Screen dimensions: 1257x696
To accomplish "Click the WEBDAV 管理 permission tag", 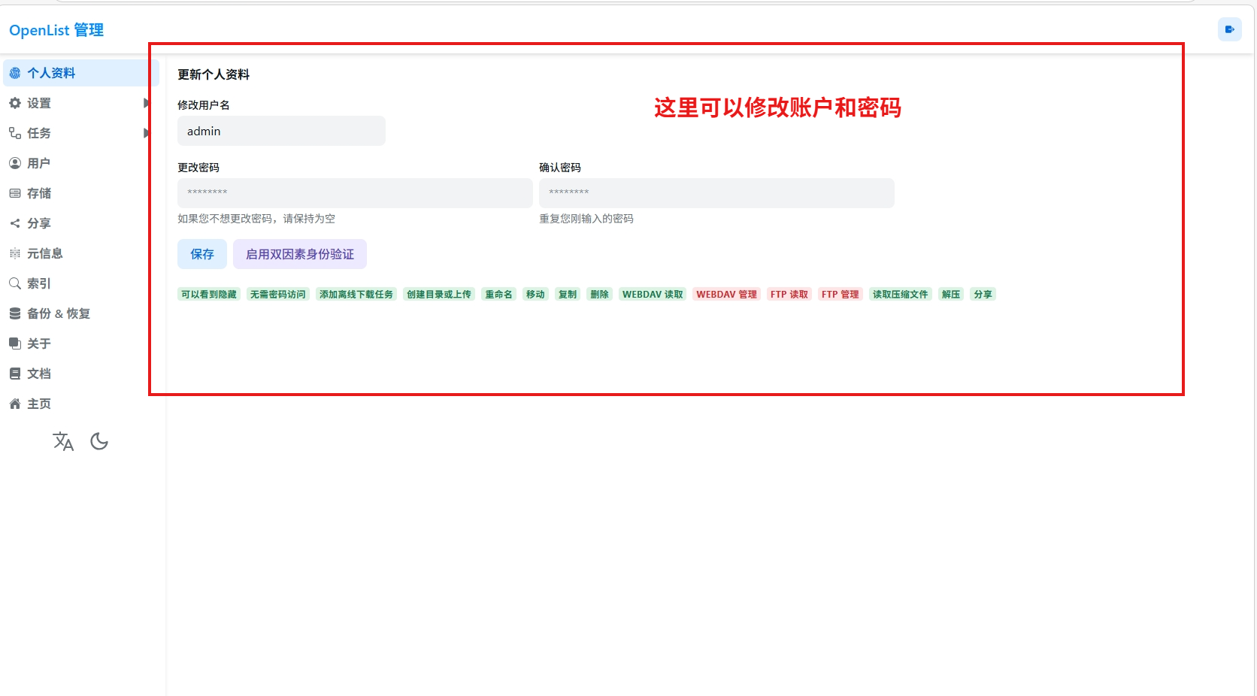I will (x=726, y=294).
